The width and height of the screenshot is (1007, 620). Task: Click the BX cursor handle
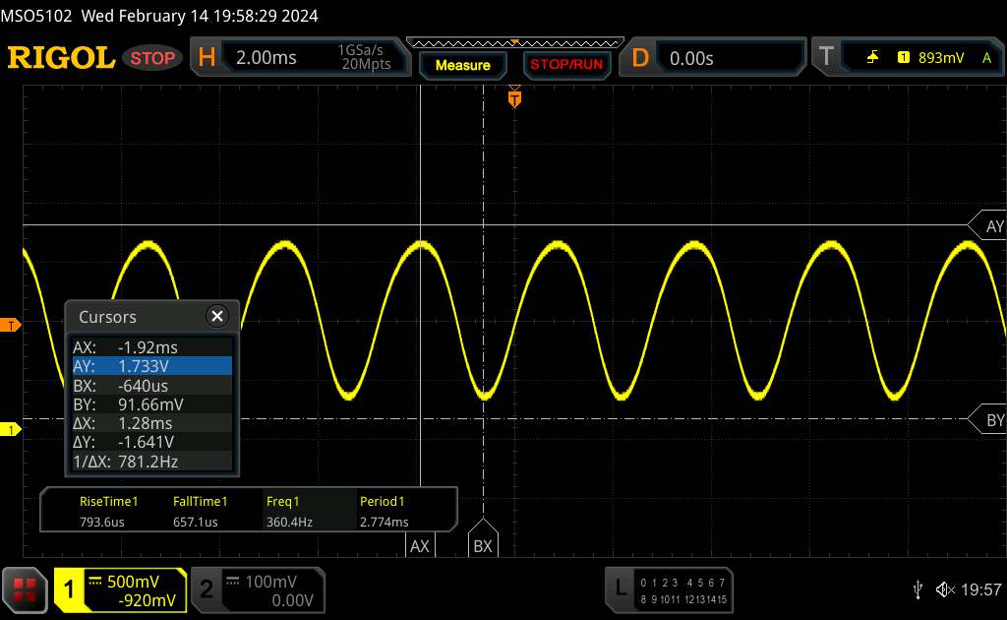tap(482, 544)
